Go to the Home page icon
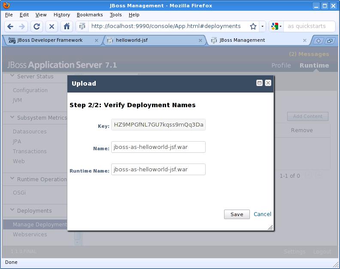Image resolution: width=340 pixels, height=269 pixels. click(67, 27)
